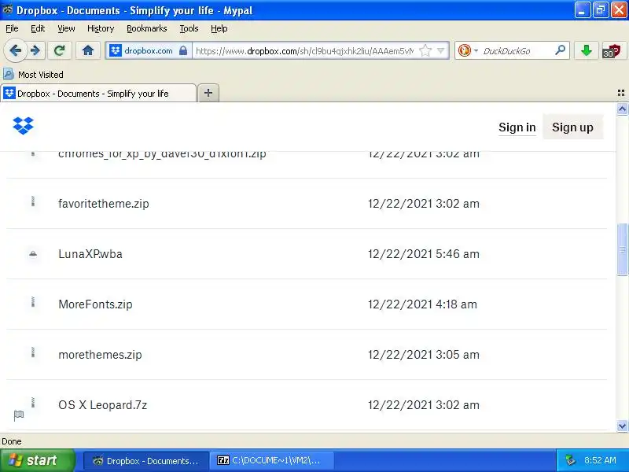Screen dimensions: 629x472
Task: Click the zip icon beside morethemes.zip
Action: pos(33,352)
